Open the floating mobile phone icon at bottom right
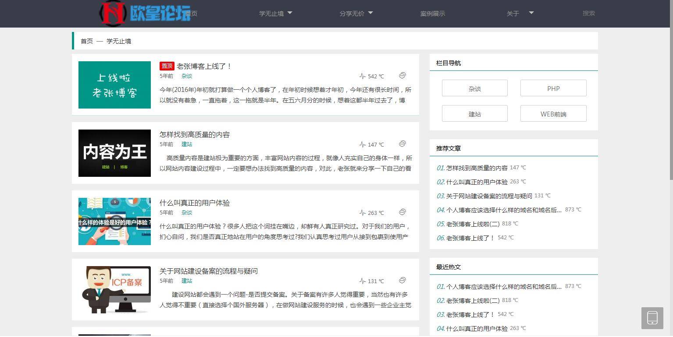 click(652, 318)
